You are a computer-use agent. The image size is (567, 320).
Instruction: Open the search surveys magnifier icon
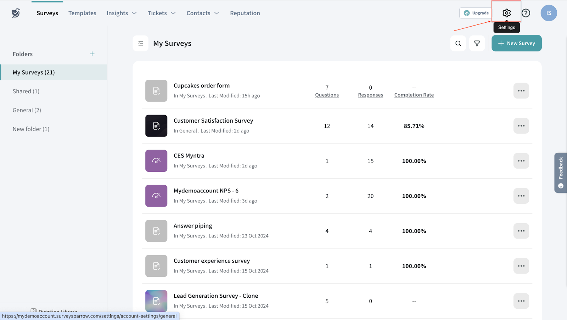click(x=458, y=43)
